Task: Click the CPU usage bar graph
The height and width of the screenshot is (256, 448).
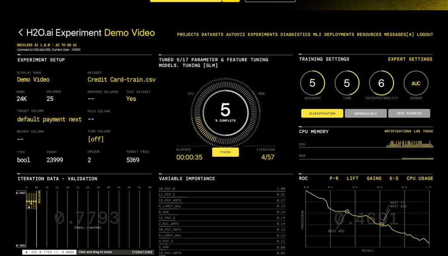Action: tap(410, 144)
